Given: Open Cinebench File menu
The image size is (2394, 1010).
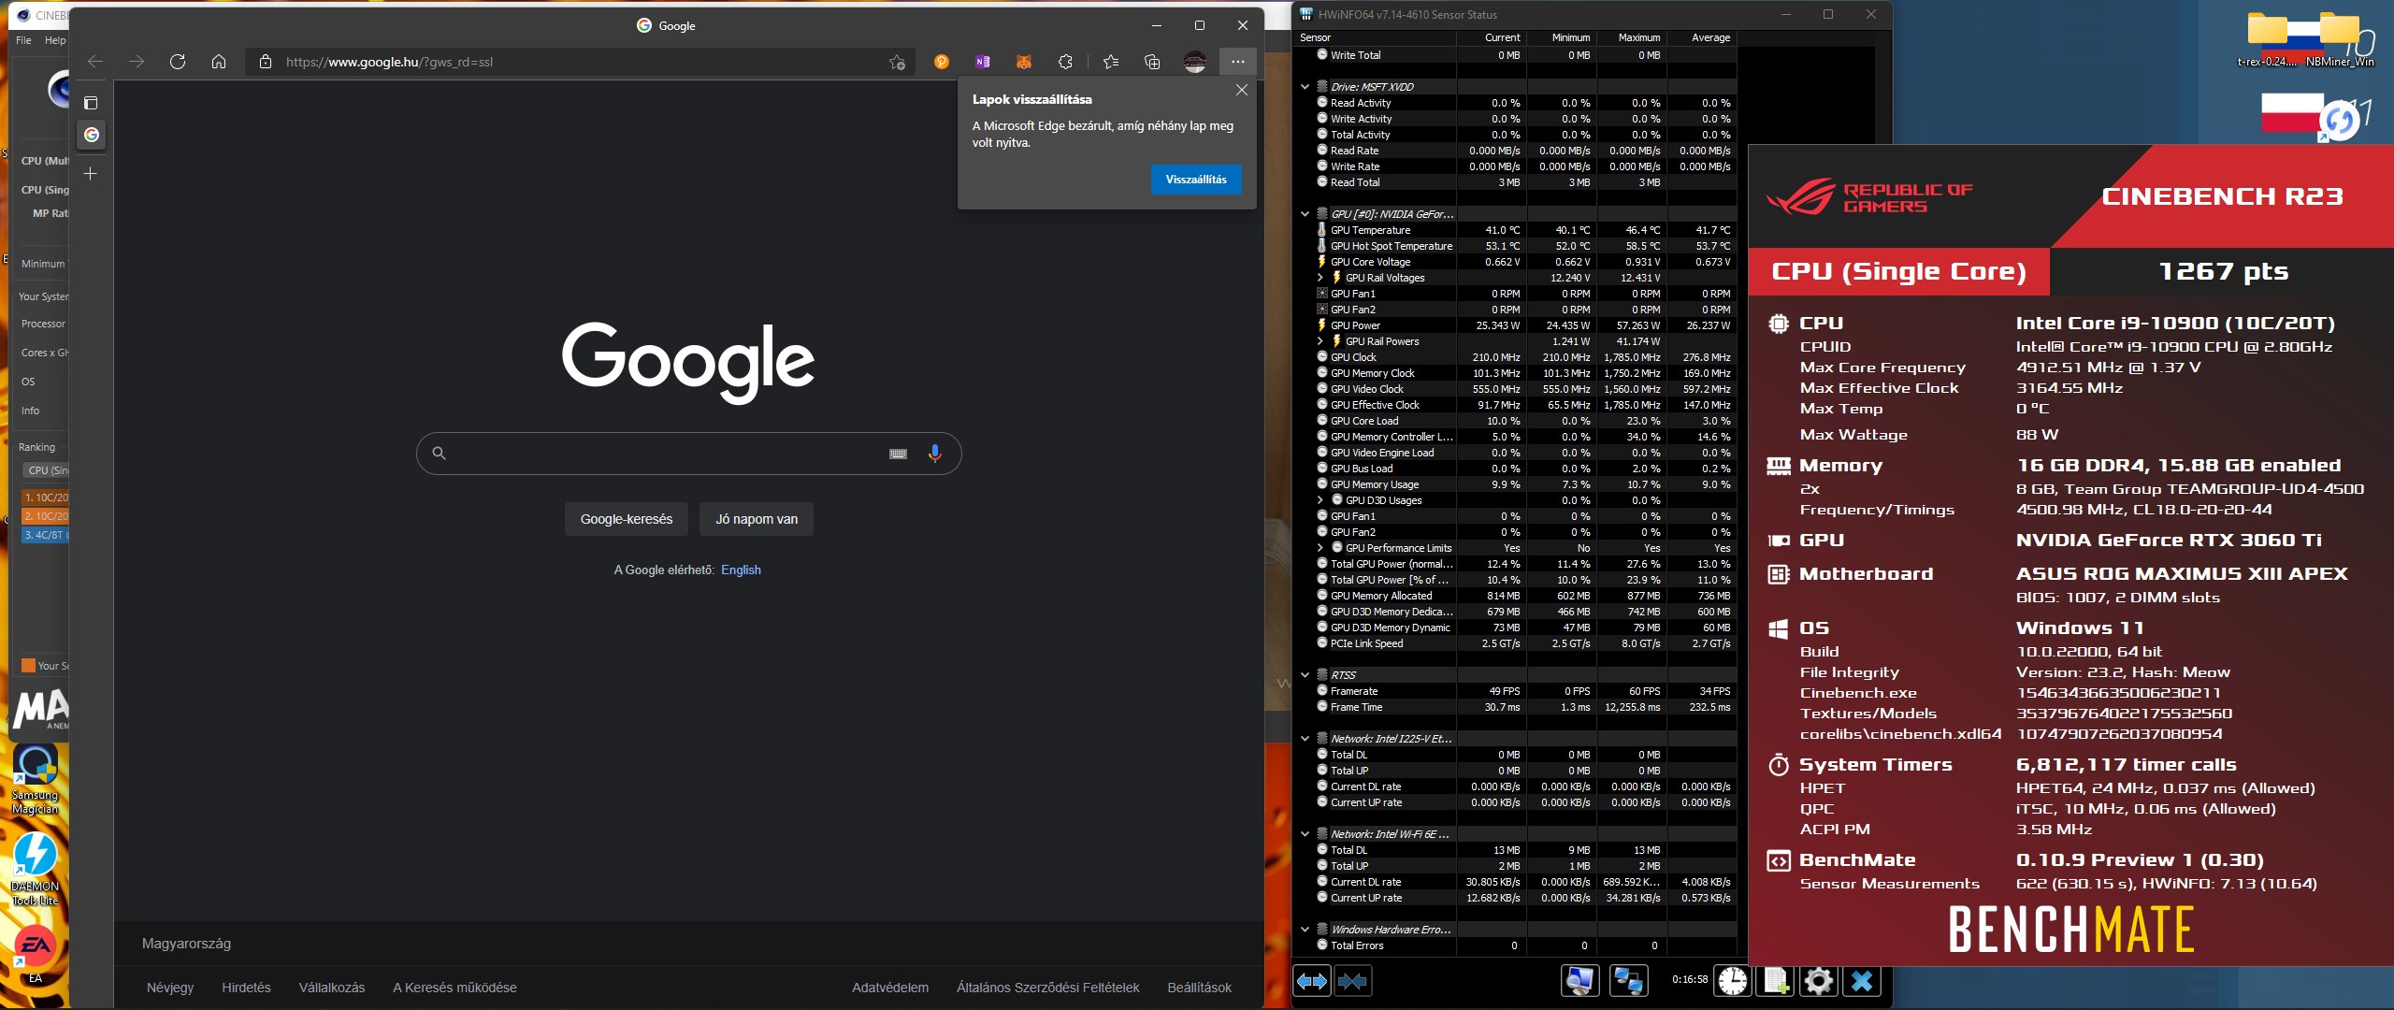Looking at the screenshot, I should click(23, 40).
